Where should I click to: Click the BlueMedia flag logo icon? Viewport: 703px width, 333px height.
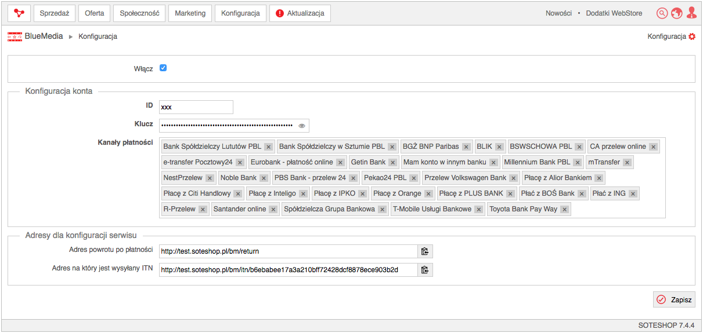15,36
